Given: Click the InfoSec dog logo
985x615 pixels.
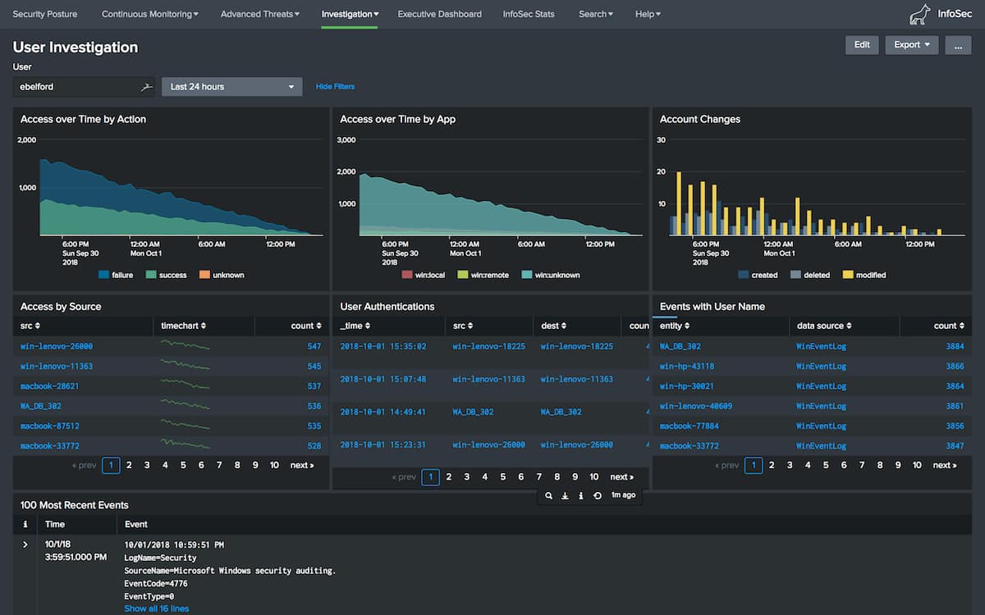Looking at the screenshot, I should (x=920, y=14).
